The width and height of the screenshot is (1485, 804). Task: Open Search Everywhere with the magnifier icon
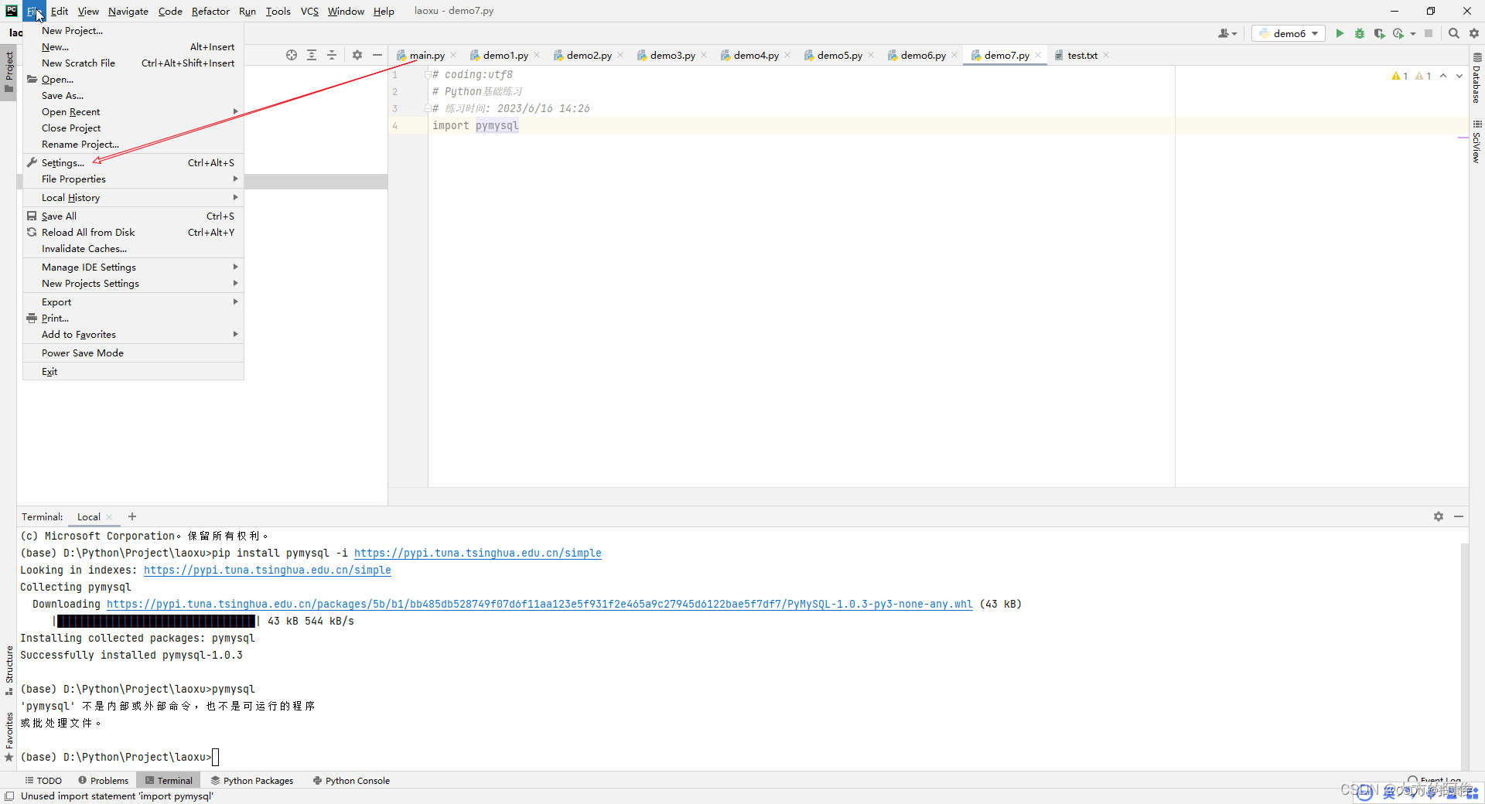(1454, 33)
